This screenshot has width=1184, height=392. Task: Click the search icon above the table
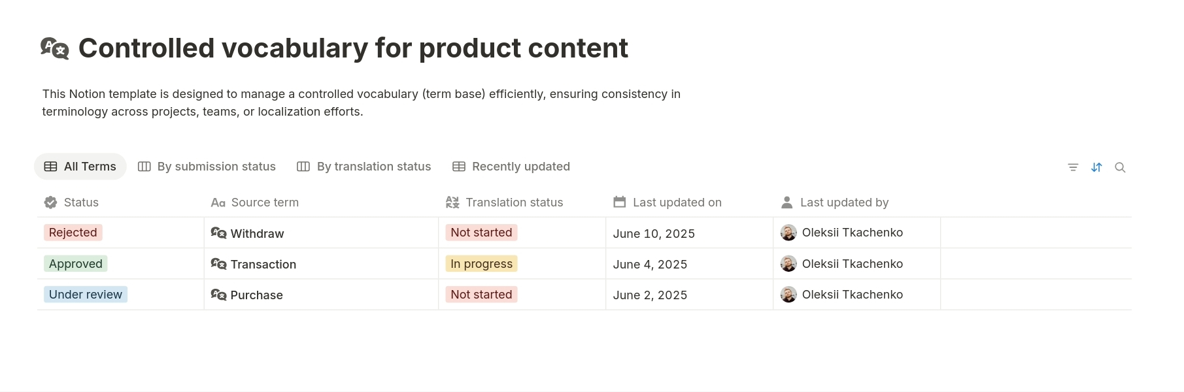1121,167
